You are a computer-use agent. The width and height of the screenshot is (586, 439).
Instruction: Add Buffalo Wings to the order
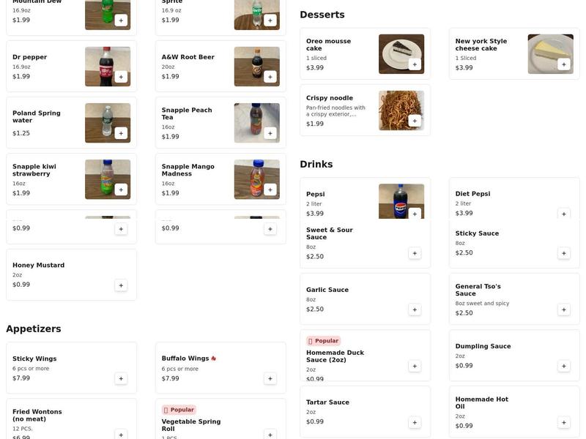pyautogui.click(x=270, y=378)
